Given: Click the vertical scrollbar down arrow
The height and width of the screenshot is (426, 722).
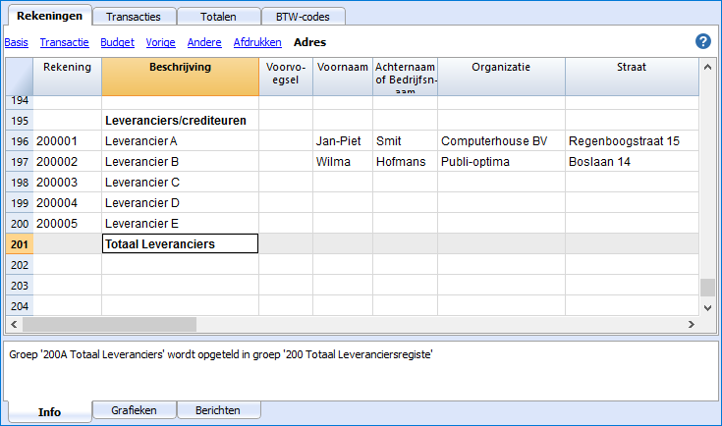Looking at the screenshot, I should (707, 308).
